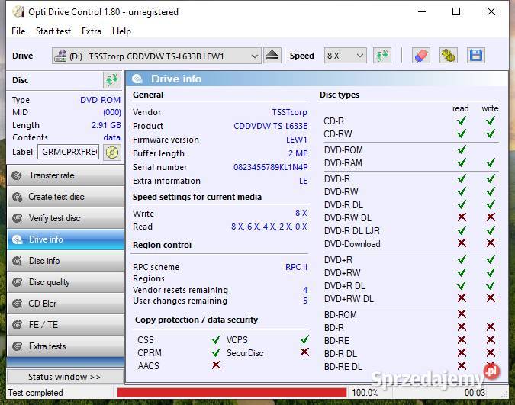Click the User changes remaining value 5
This screenshot has height=405, width=515.
305,301
